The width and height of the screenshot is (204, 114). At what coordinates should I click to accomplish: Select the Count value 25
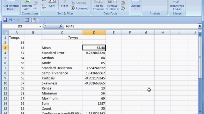pyautogui.click(x=94, y=108)
